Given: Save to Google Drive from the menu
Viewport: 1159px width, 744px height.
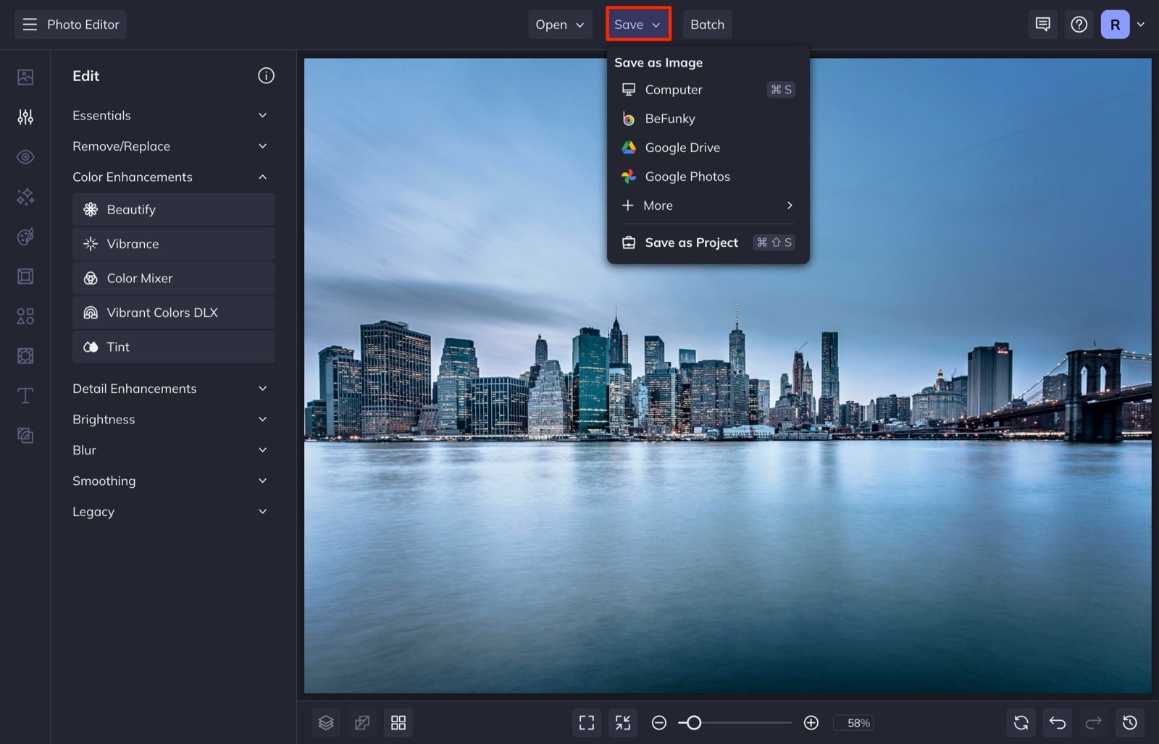Looking at the screenshot, I should point(682,148).
